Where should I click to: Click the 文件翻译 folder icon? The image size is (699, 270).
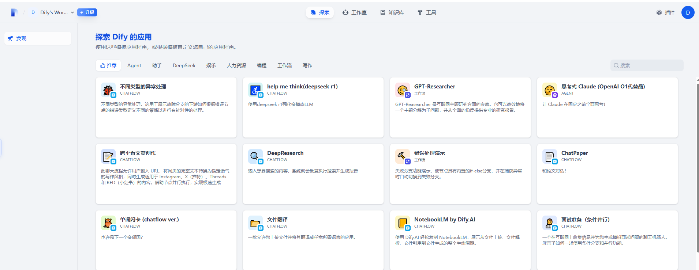255,223
